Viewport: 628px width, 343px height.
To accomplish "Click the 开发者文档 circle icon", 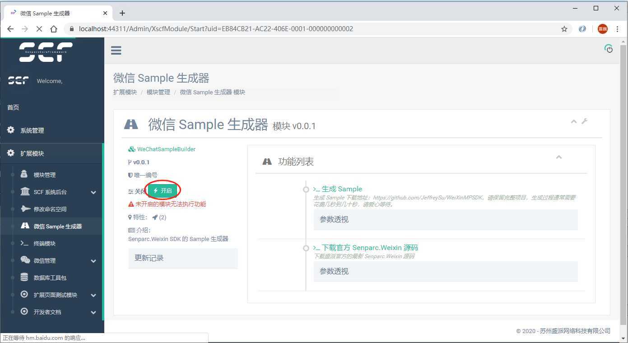I will coord(24,312).
